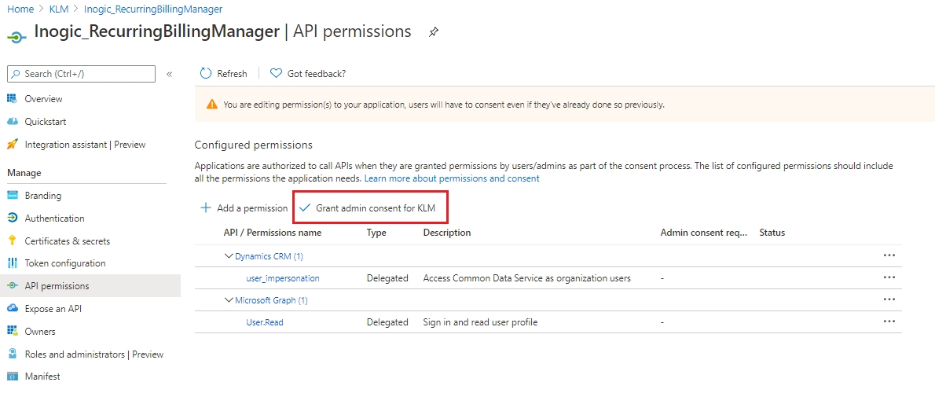The height and width of the screenshot is (393, 935).
Task: Click into the Search (Ctrl+/) field
Action: pos(81,74)
